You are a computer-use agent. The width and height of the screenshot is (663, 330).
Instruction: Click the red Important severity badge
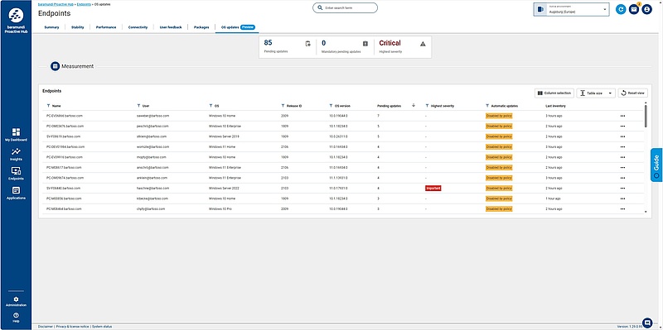(433, 189)
